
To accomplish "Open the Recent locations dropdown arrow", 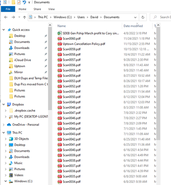I will point(19,17).
